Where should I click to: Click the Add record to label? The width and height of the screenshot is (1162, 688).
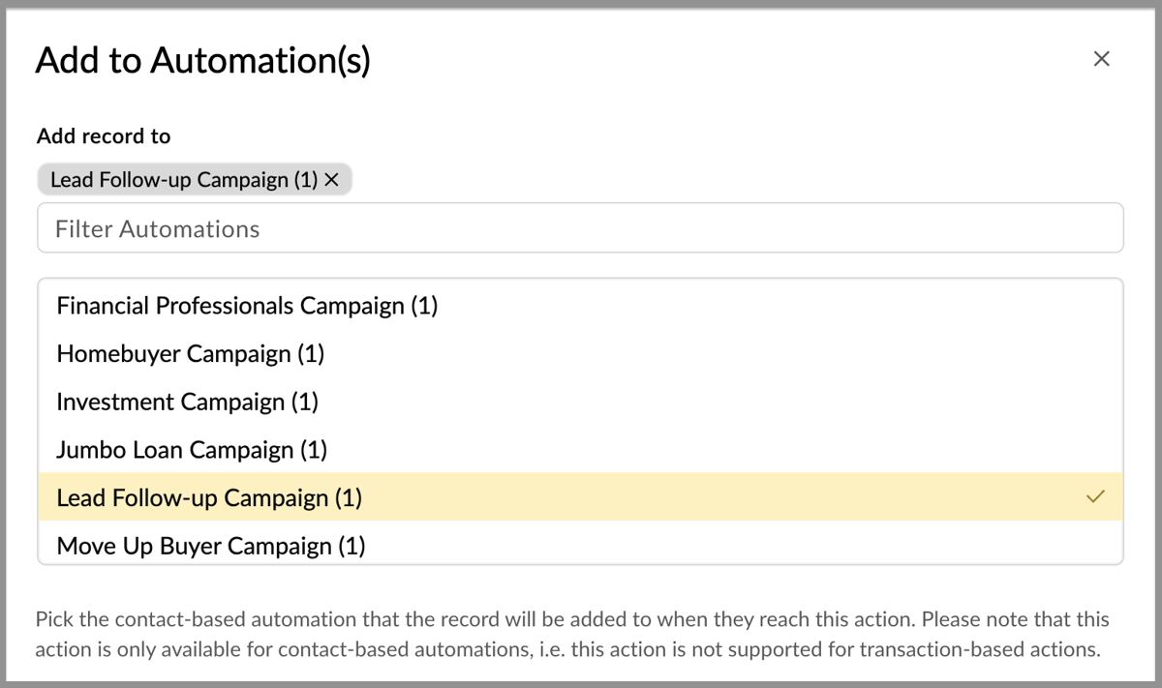pos(104,136)
